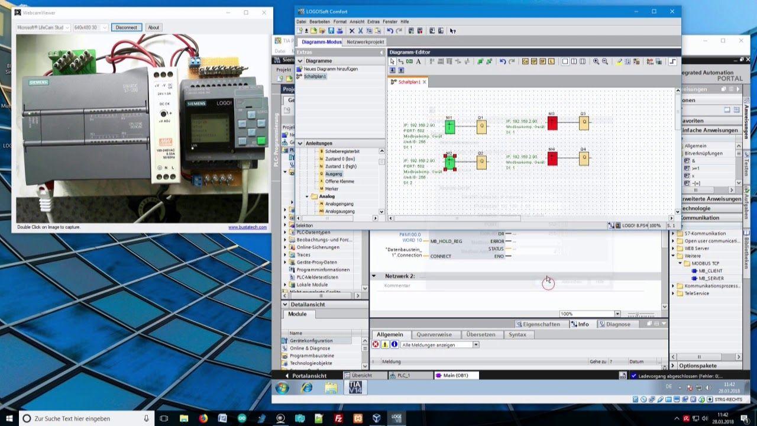Select the Q4 output block in diagram
Viewport: 757px width, 426px height.
pyautogui.click(x=584, y=159)
